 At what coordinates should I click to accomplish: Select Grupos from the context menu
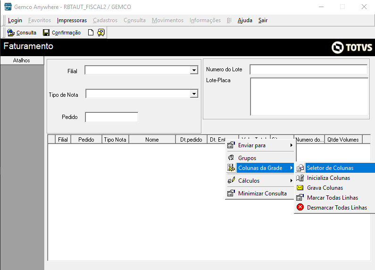point(260,158)
